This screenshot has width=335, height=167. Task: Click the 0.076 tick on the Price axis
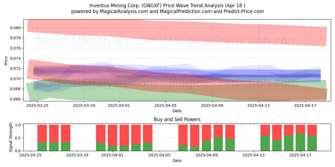[x=16, y=48]
